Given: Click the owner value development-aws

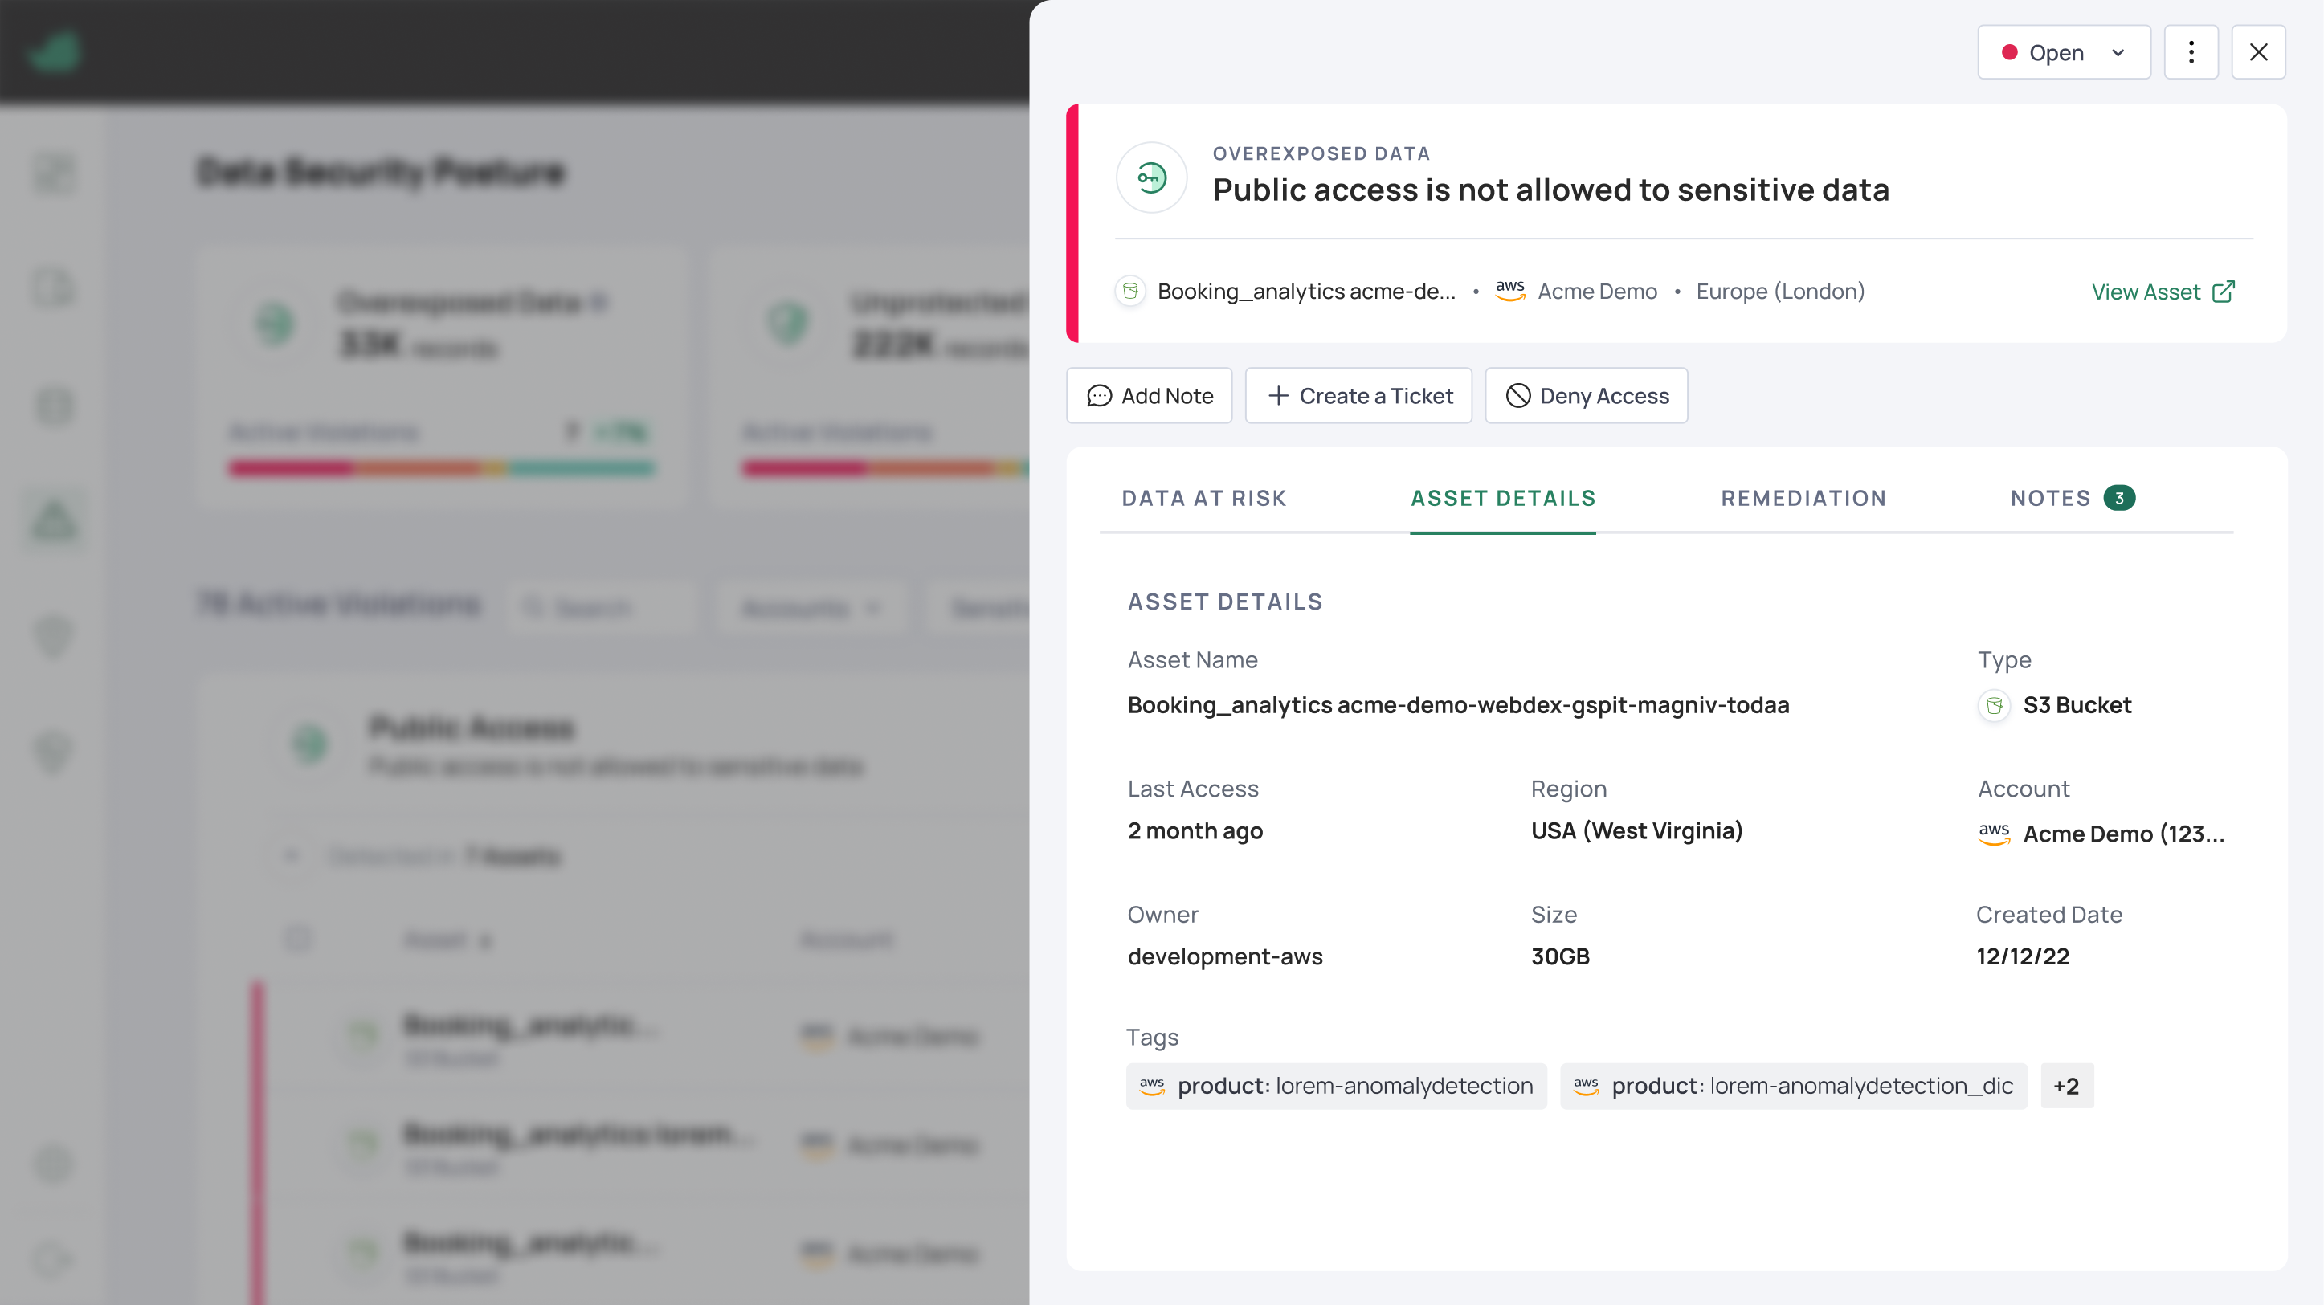Looking at the screenshot, I should coord(1224,956).
